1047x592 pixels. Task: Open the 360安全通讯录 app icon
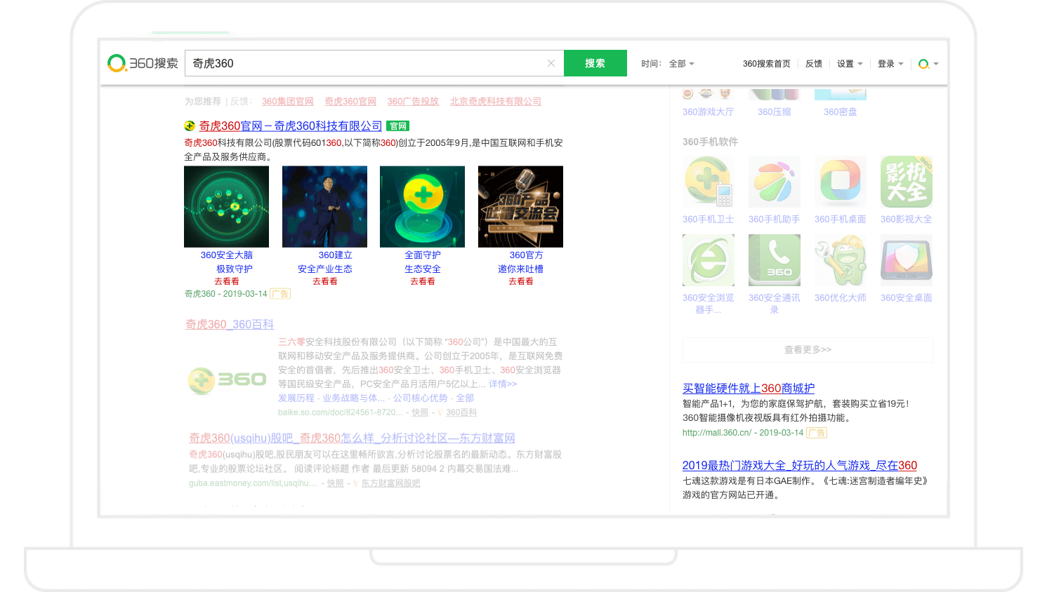click(775, 260)
